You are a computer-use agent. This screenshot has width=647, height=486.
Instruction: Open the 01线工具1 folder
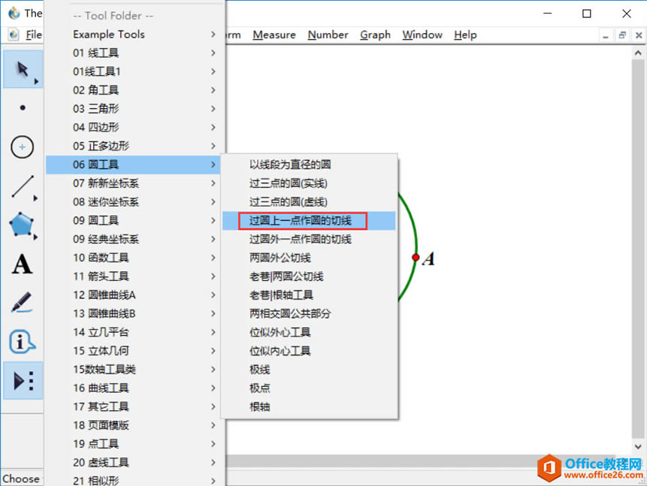(133, 71)
